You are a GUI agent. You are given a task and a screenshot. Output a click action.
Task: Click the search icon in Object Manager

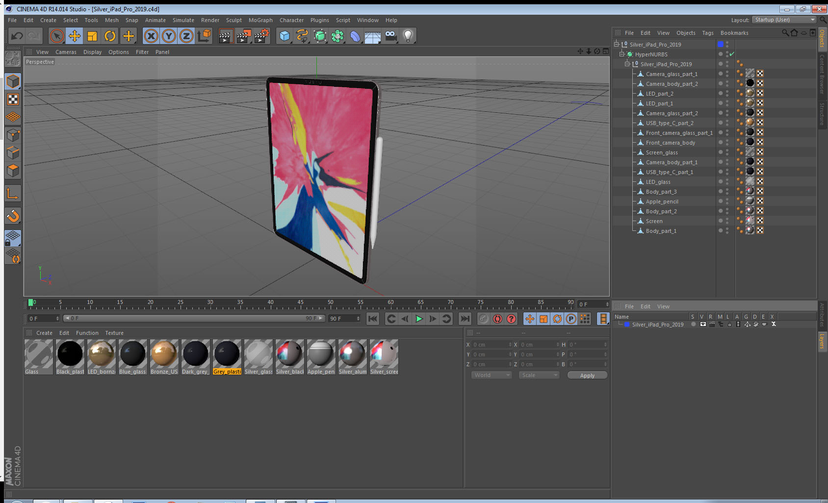click(x=785, y=33)
